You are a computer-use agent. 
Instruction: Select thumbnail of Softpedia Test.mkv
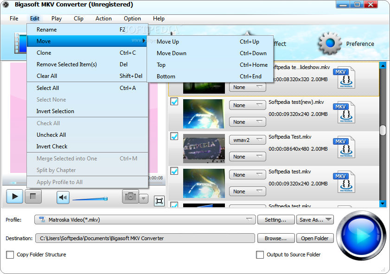[x=204, y=148]
